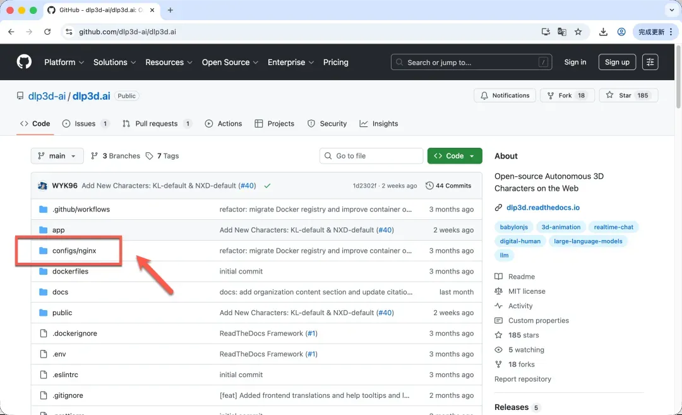Open the dlp3d.readthedocs.io link

[x=542, y=207]
